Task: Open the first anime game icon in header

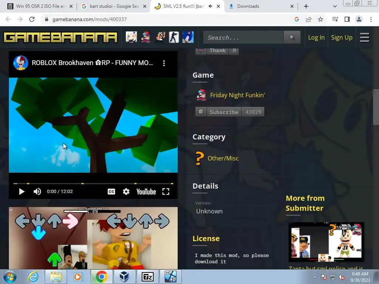Action: click(x=131, y=37)
